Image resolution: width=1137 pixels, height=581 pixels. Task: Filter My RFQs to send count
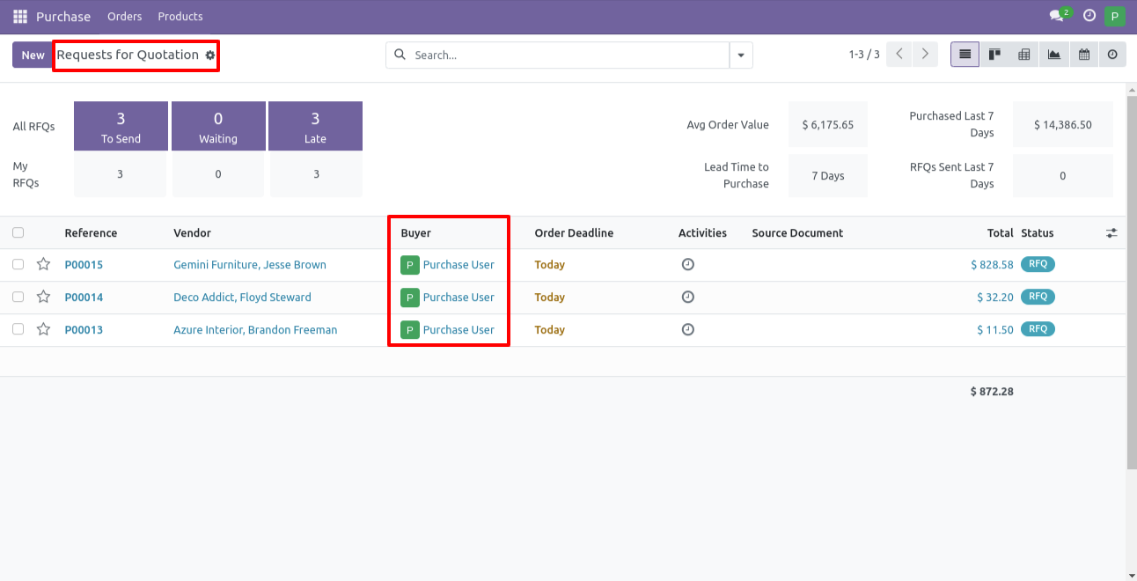[x=121, y=174]
